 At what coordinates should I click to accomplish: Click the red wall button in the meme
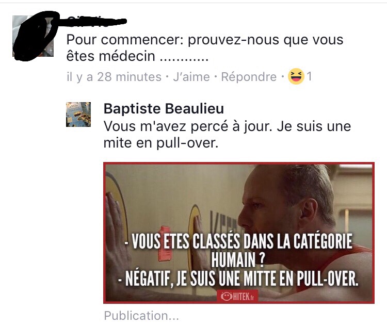pyautogui.click(x=165, y=243)
